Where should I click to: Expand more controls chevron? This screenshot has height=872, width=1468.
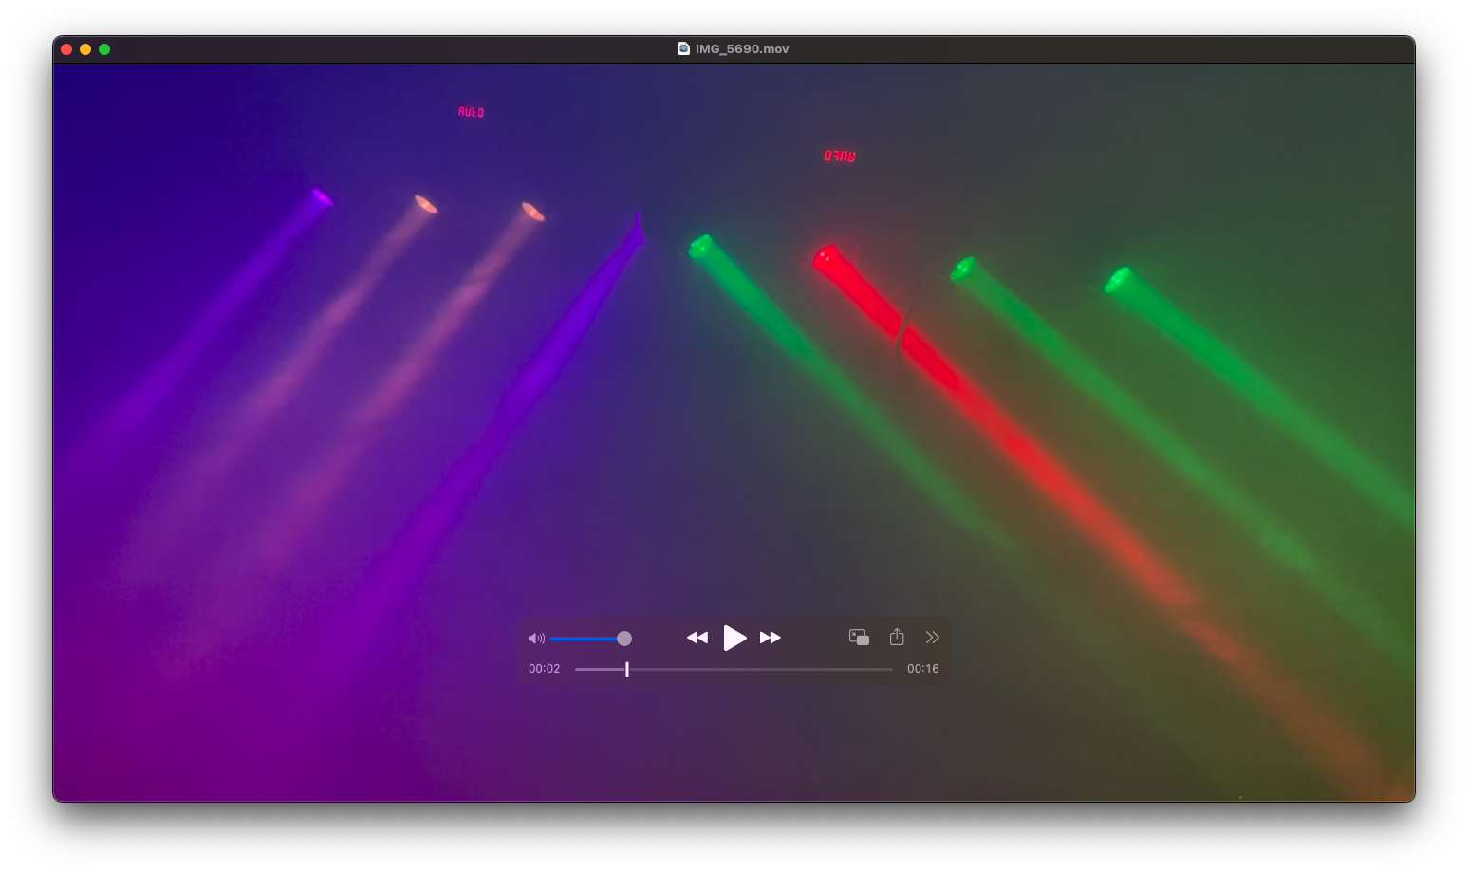[x=933, y=638]
